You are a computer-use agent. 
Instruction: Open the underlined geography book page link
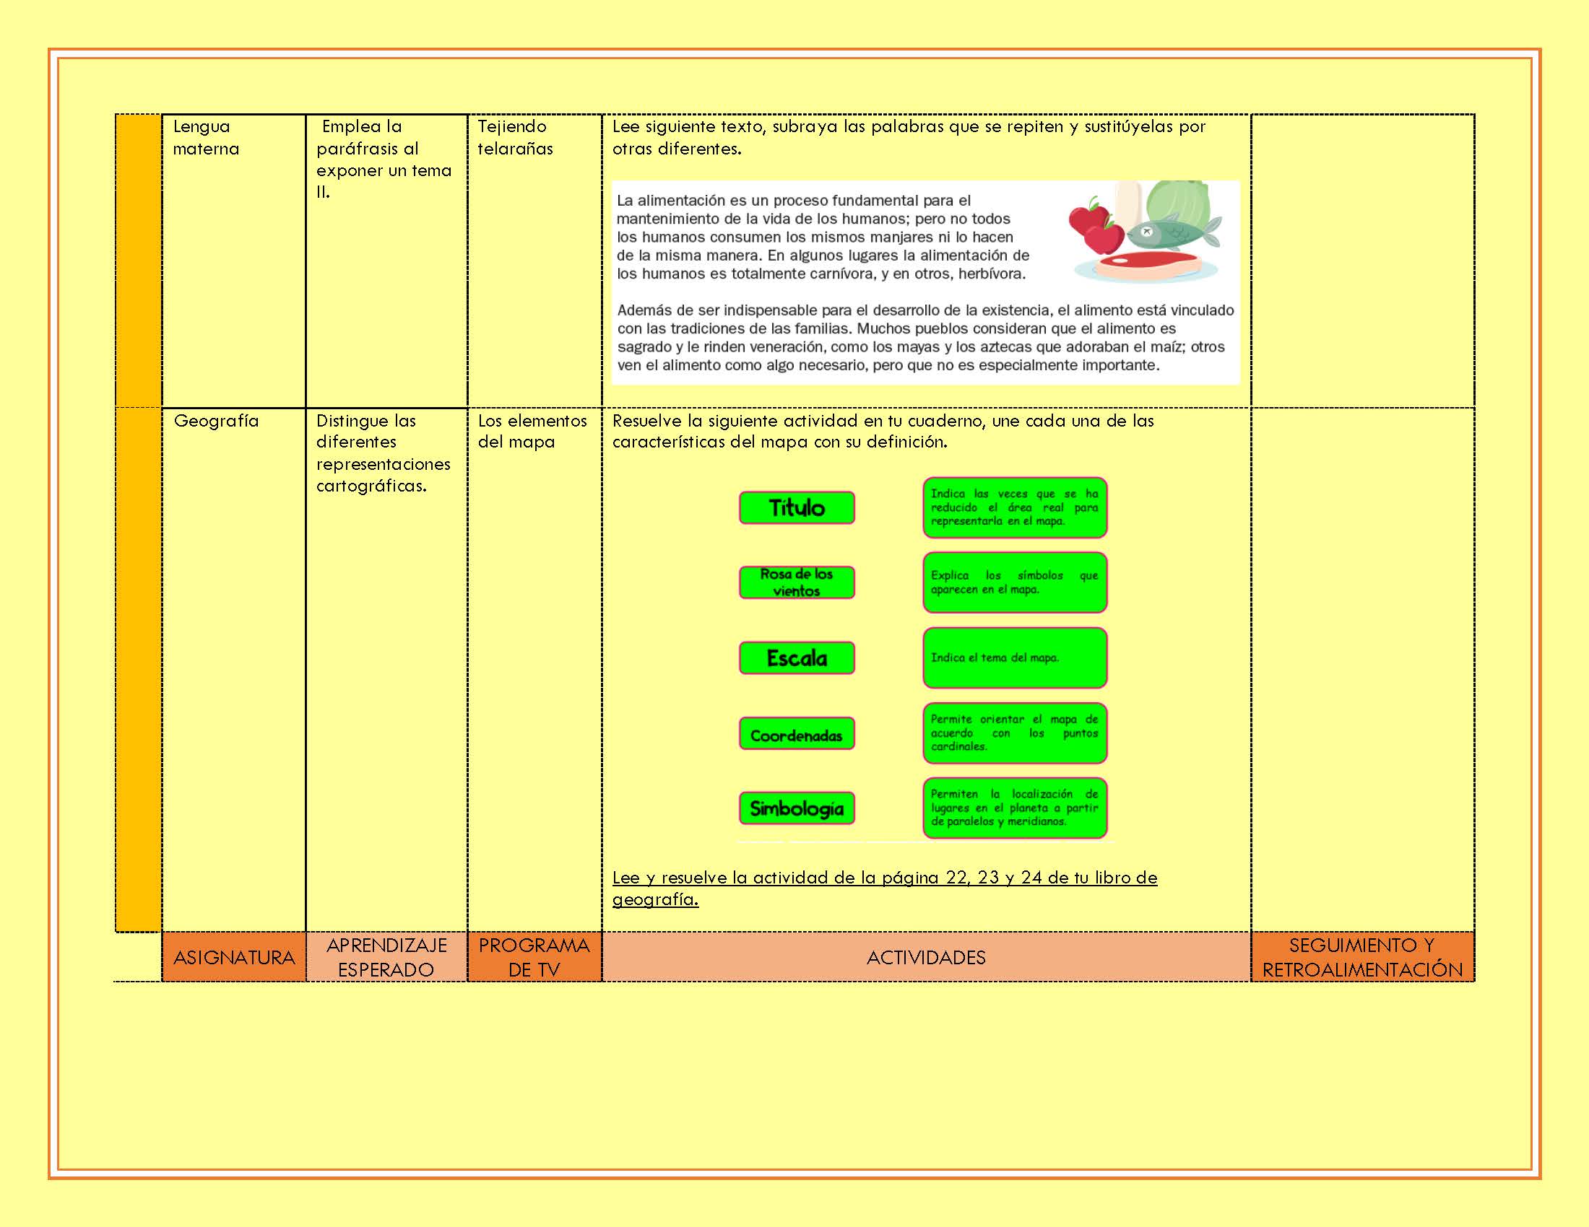[x=884, y=878]
